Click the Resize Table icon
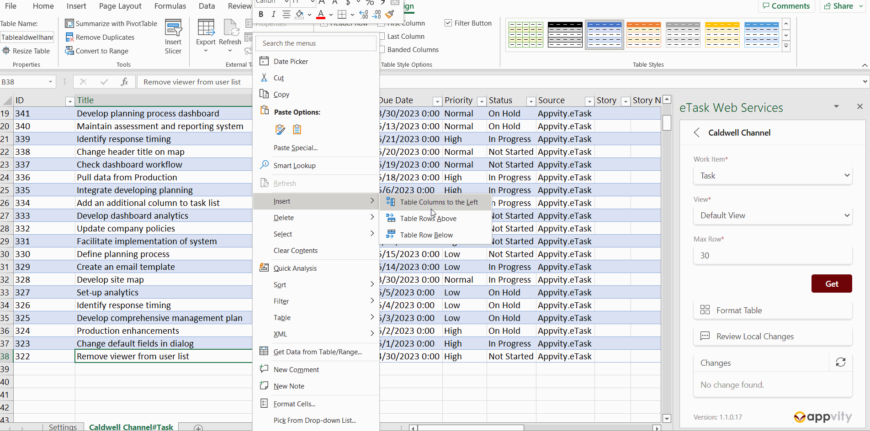The width and height of the screenshot is (870, 431). [6, 51]
